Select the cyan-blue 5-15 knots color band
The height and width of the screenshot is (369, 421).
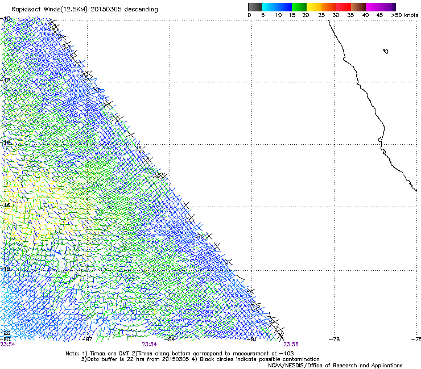277,7
